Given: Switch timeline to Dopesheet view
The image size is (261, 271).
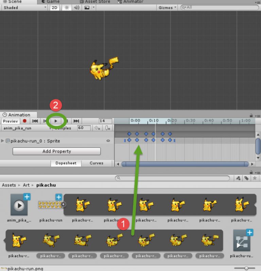Looking at the screenshot, I should (x=66, y=163).
